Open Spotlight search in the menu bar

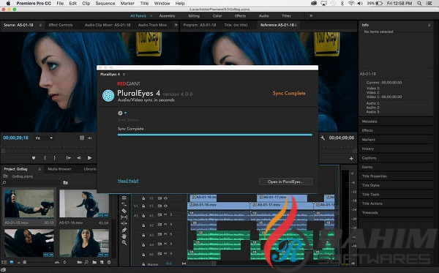point(419,4)
